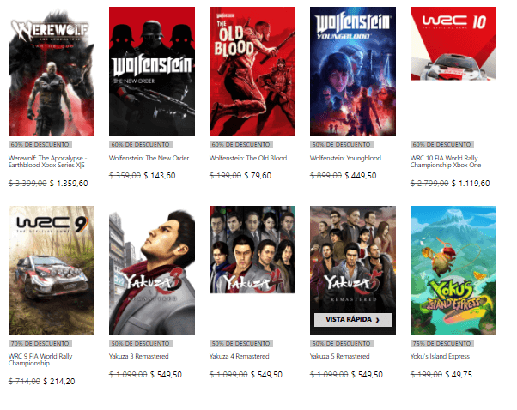Open the Yakuza 4 Remastered title link

click(240, 356)
